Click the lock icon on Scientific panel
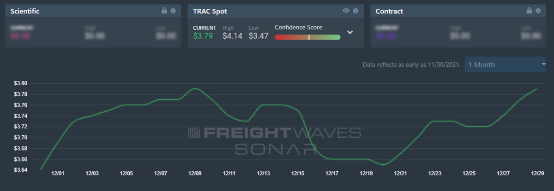Viewport: 554px width, 191px height. point(164,11)
